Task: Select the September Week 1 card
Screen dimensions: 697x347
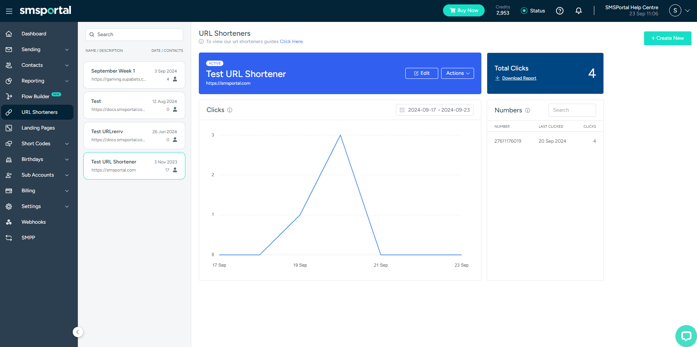Action: [134, 75]
